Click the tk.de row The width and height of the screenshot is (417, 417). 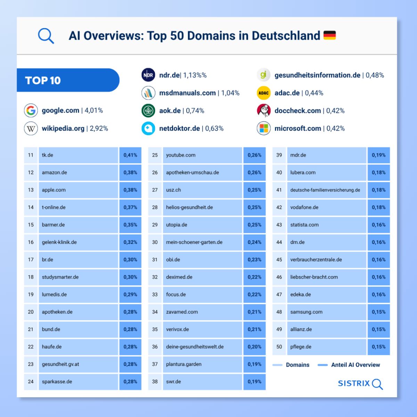(83, 155)
